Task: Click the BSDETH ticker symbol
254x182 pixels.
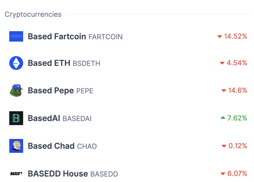Action: pos(86,64)
